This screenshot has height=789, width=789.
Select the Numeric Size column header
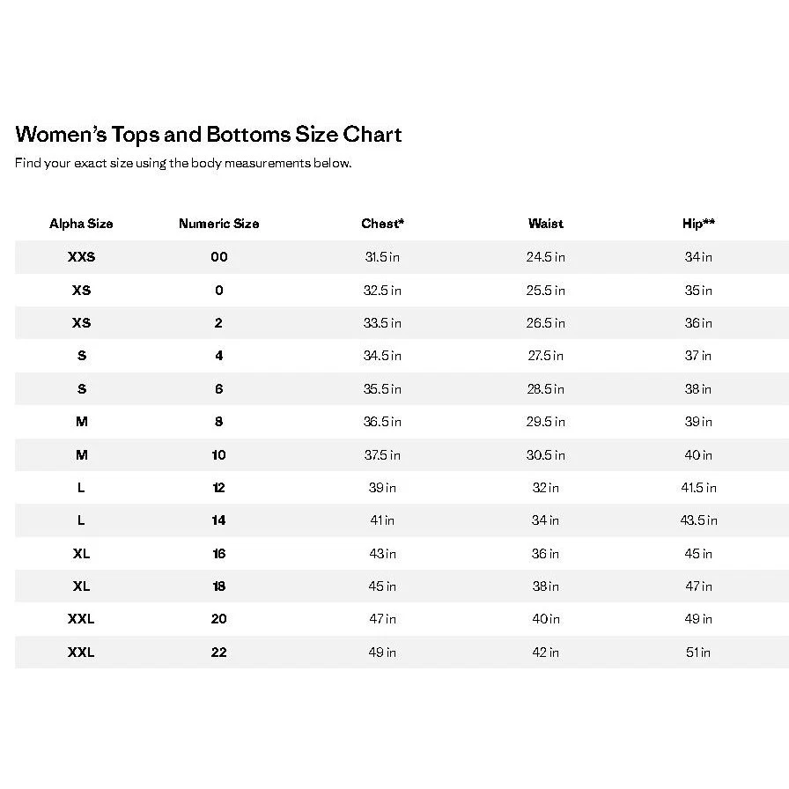(218, 224)
